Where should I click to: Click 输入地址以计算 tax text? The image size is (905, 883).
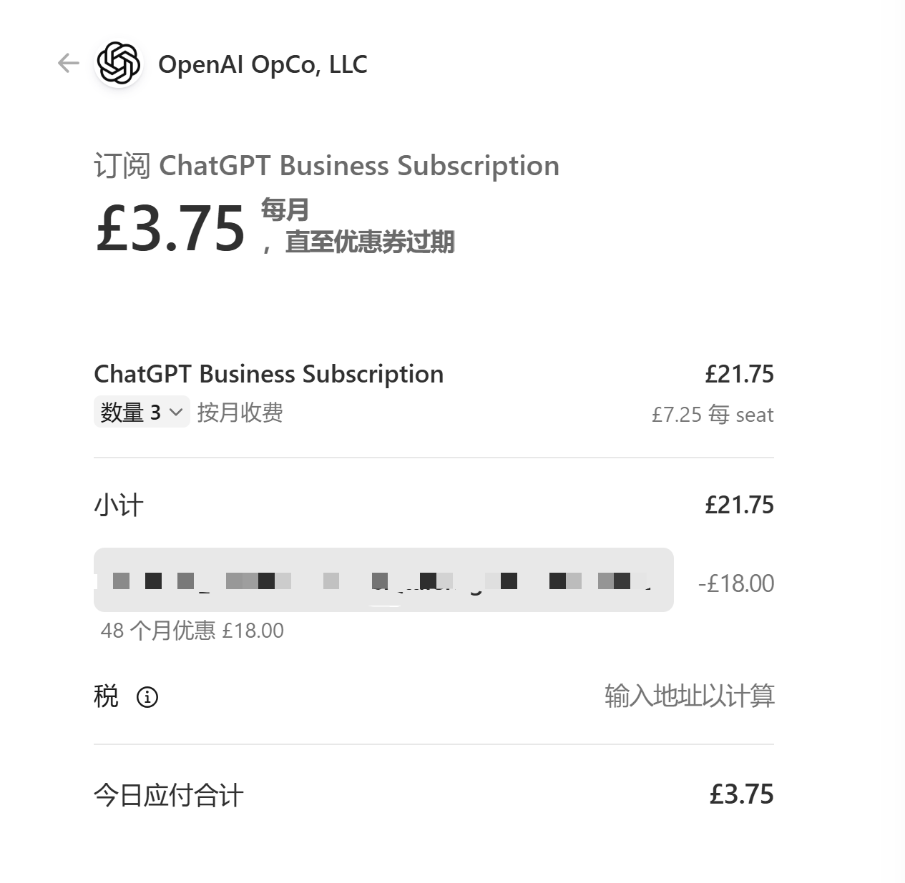690,696
